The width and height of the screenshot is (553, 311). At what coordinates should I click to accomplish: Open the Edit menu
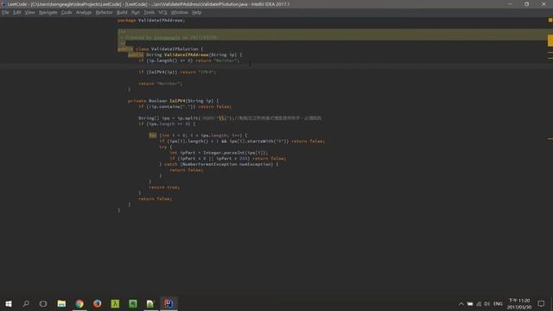tap(17, 12)
